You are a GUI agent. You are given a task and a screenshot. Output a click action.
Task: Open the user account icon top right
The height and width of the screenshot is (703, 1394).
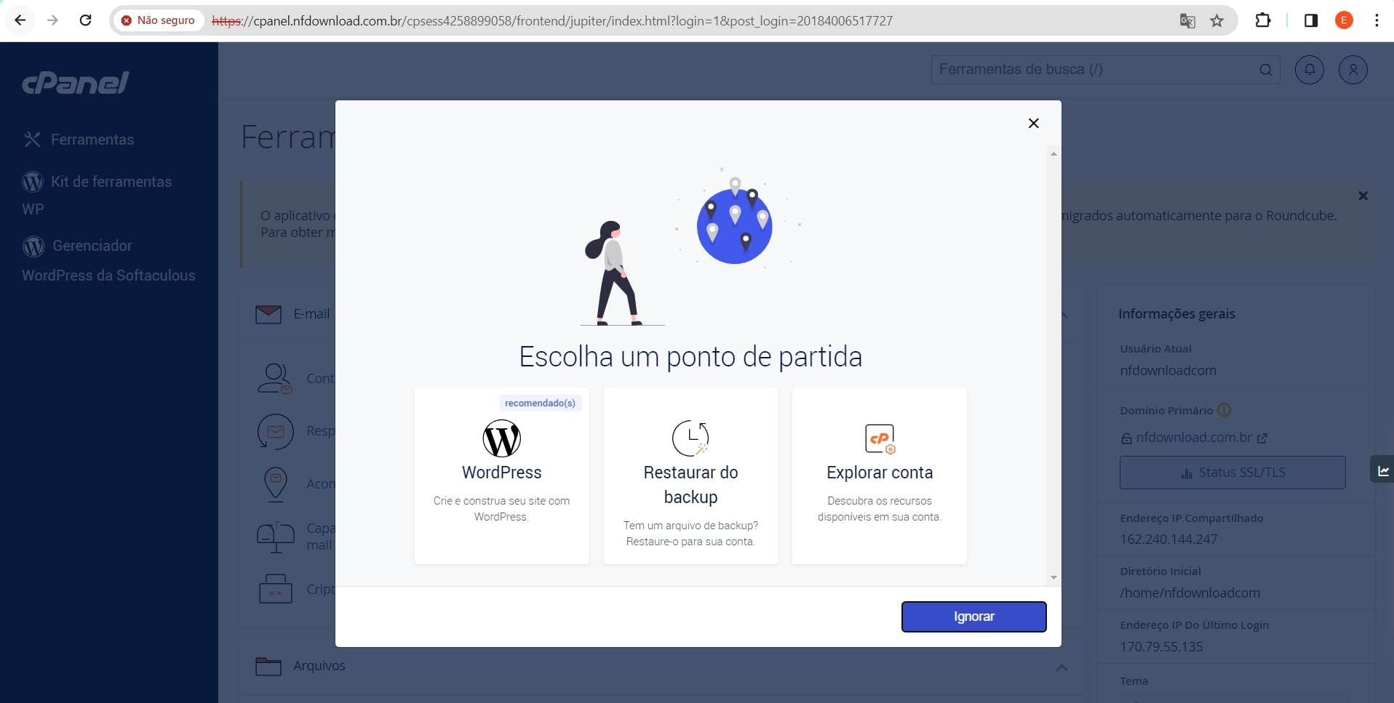coord(1352,69)
